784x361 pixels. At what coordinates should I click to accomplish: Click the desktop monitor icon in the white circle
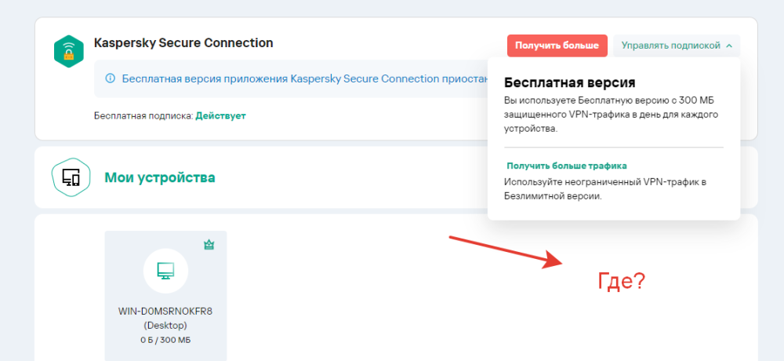click(165, 272)
